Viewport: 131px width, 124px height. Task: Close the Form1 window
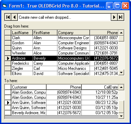(x=125, y=6)
